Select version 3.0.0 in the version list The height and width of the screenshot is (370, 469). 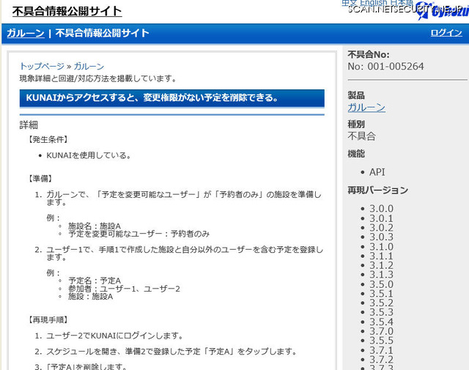tap(381, 208)
